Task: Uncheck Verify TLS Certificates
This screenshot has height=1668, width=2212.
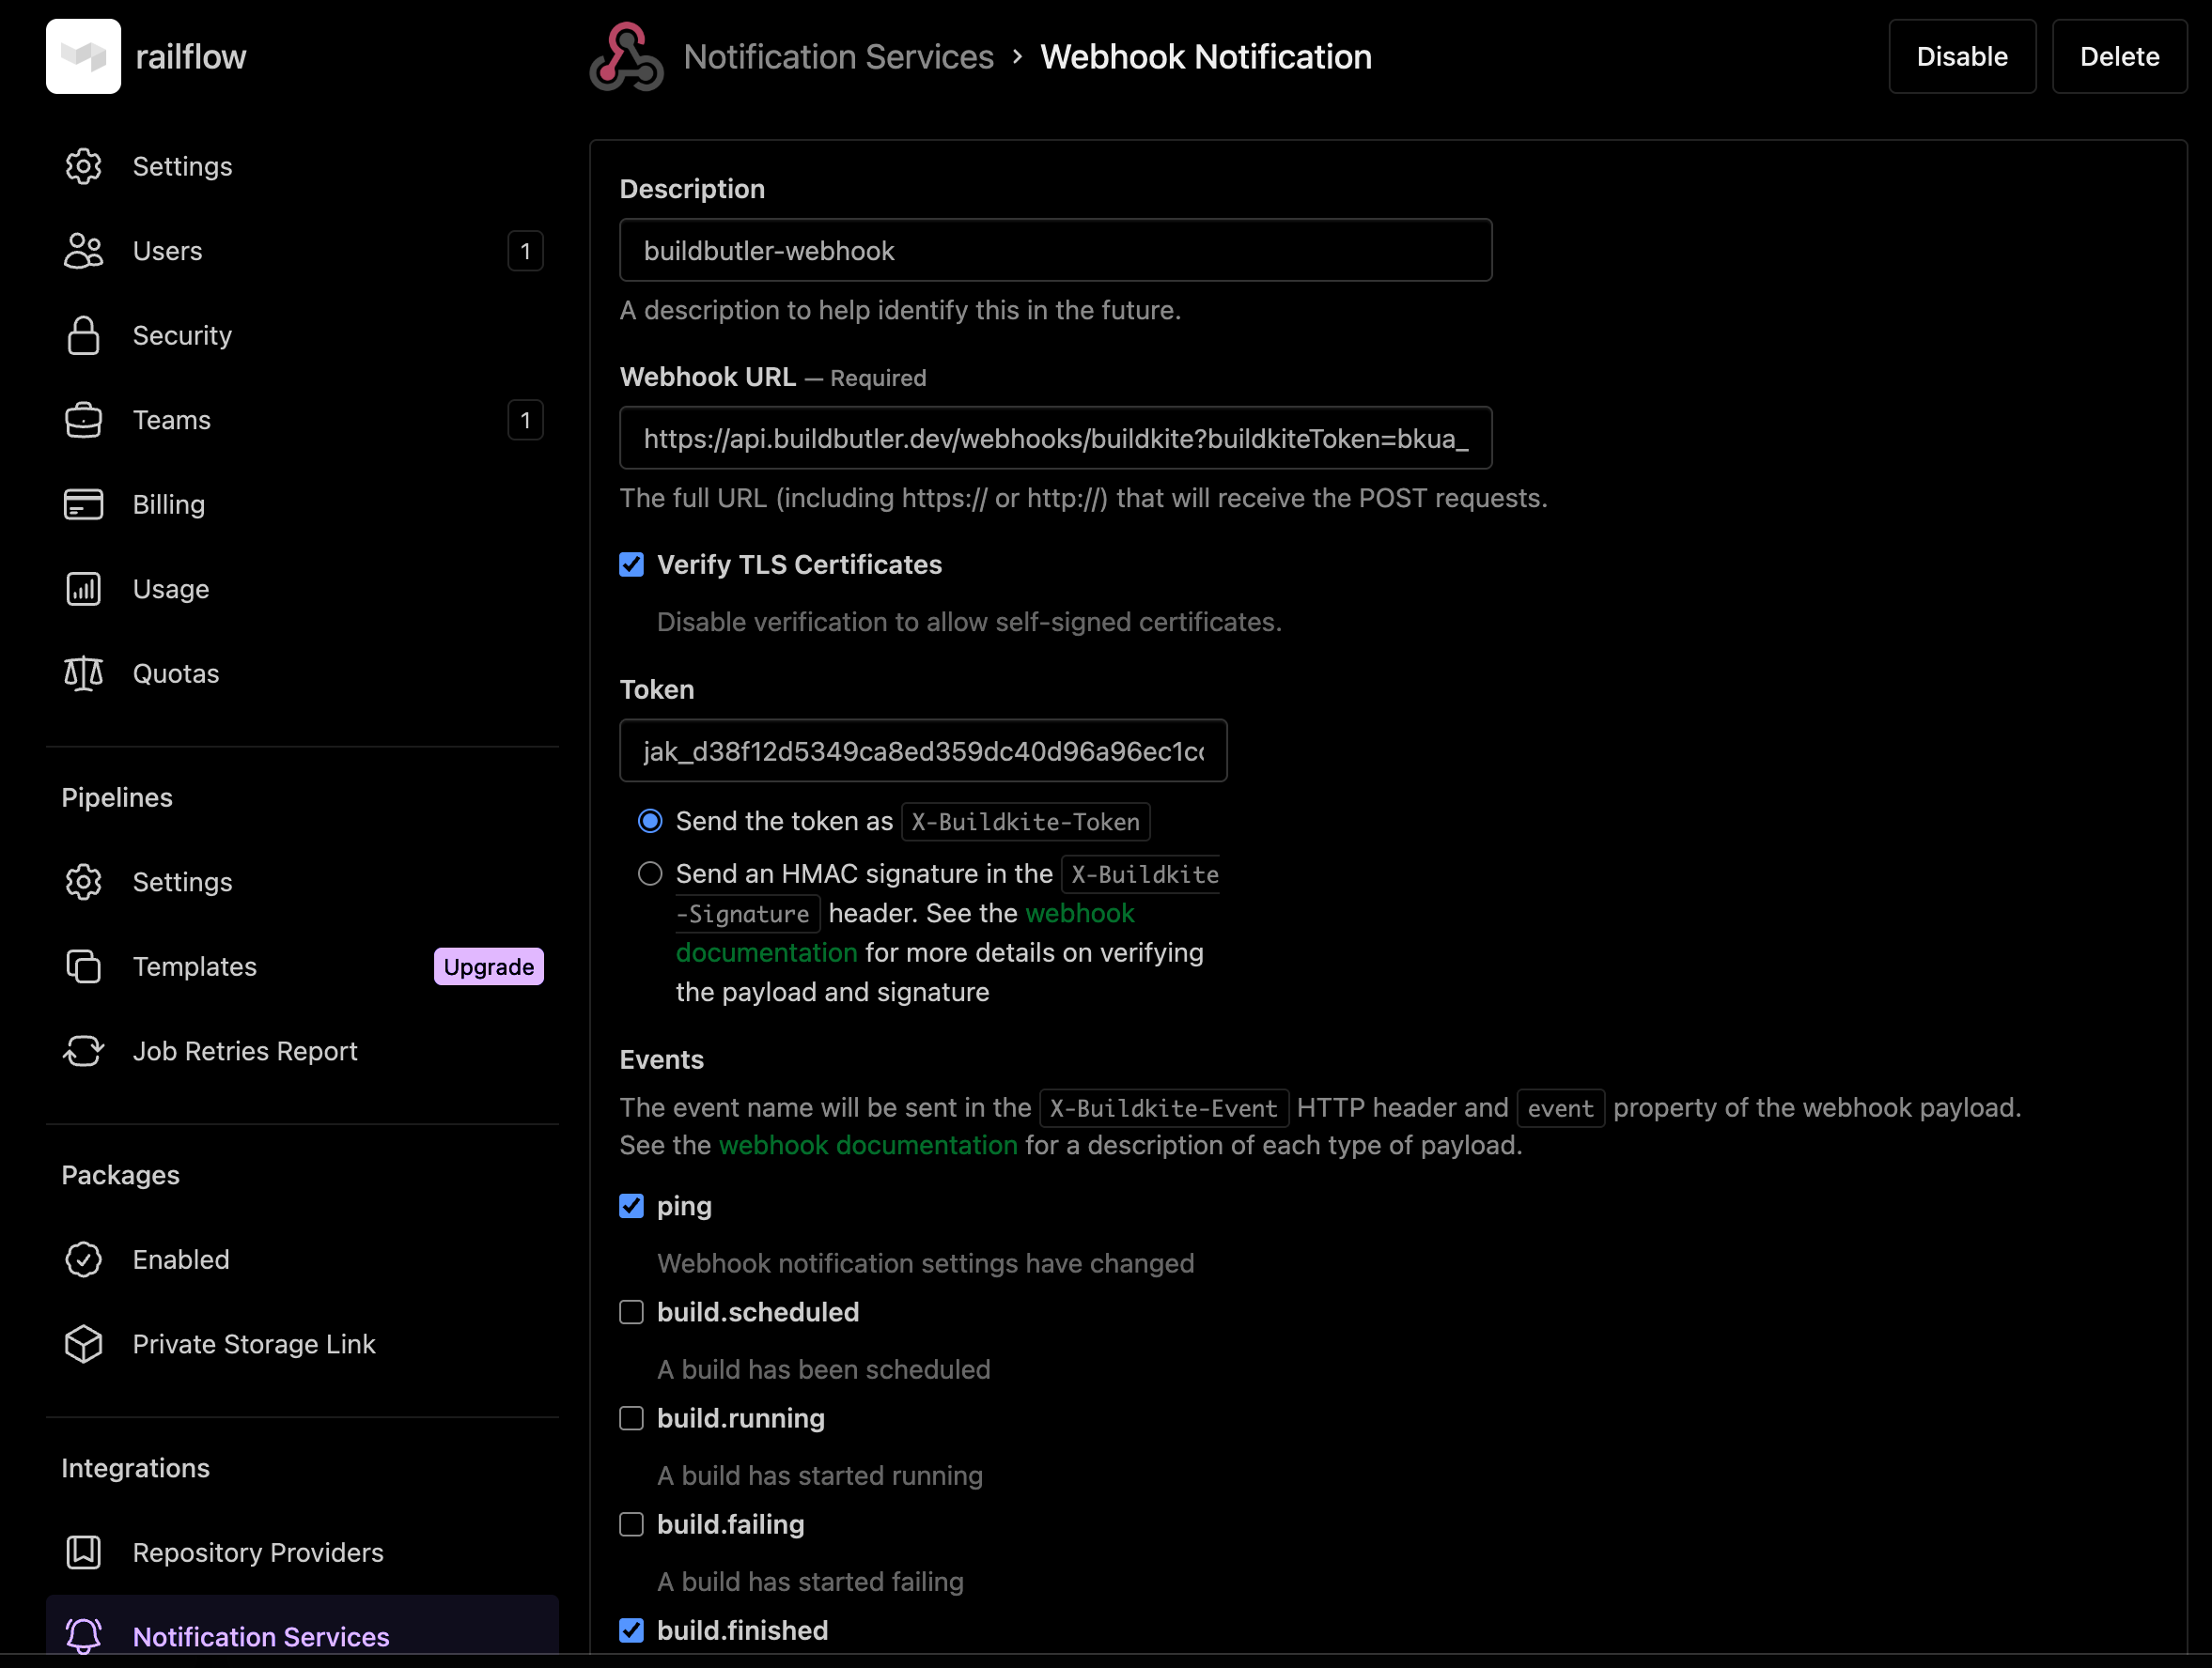Action: pyautogui.click(x=631, y=564)
